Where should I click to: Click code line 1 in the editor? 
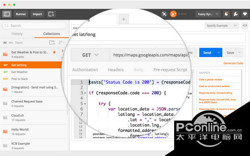pos(139,82)
